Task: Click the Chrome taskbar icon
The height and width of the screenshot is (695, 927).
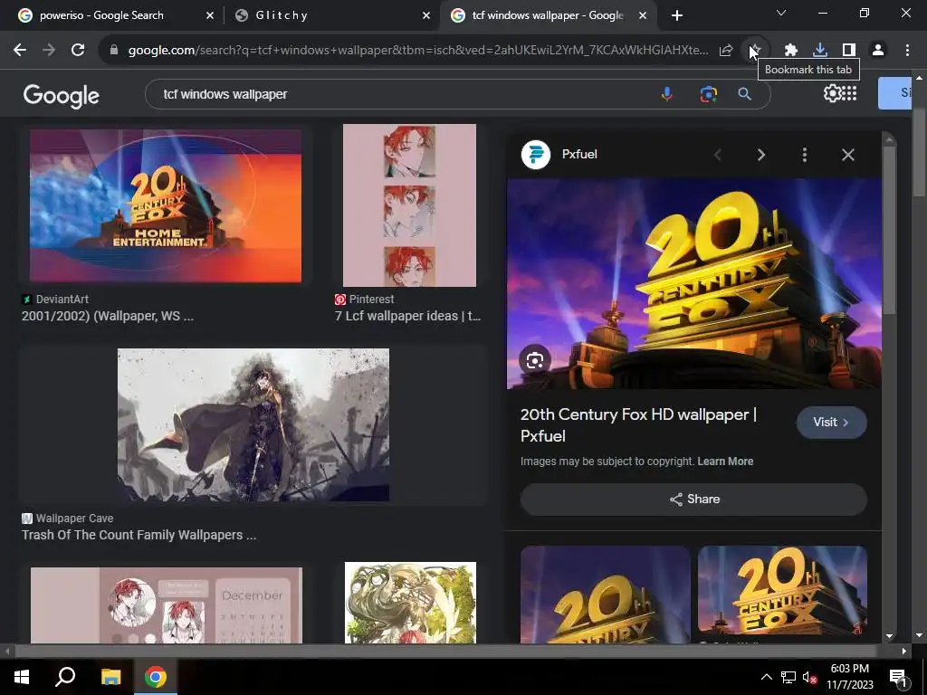Action: pos(156,677)
